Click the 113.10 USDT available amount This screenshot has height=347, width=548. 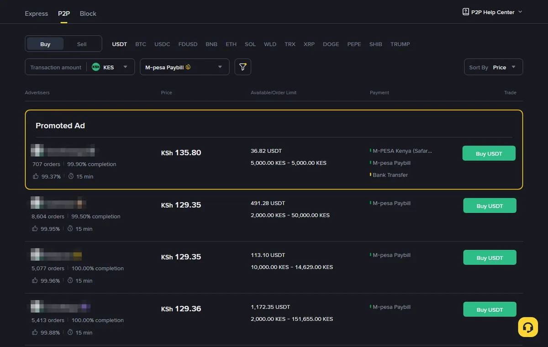click(x=268, y=255)
